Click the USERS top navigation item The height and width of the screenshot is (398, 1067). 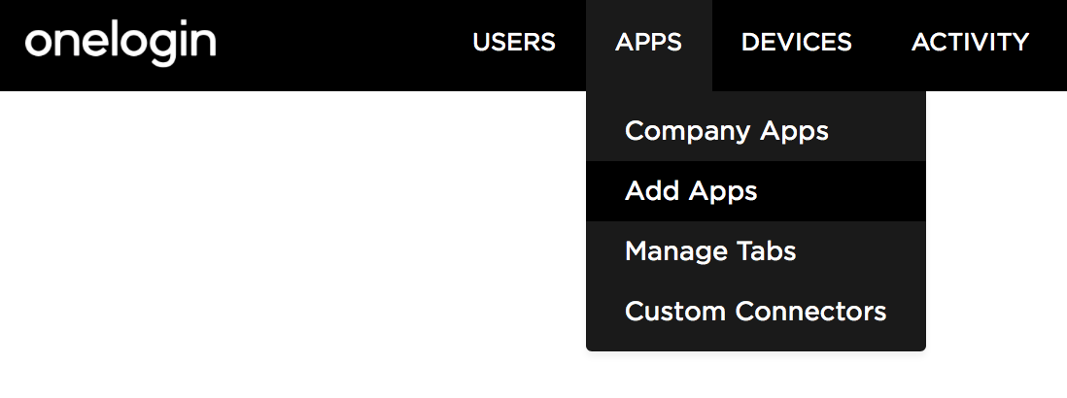click(514, 43)
